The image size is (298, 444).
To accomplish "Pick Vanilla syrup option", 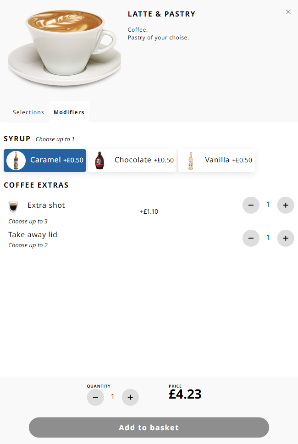I will click(x=216, y=160).
